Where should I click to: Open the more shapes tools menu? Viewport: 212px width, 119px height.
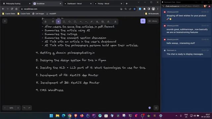(x=115, y=21)
